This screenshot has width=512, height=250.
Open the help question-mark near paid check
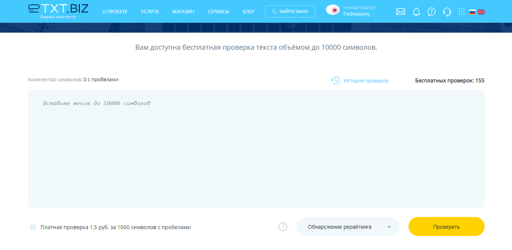[x=282, y=227]
